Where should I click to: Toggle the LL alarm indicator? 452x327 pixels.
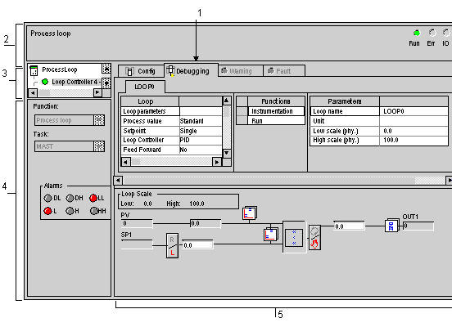point(93,198)
